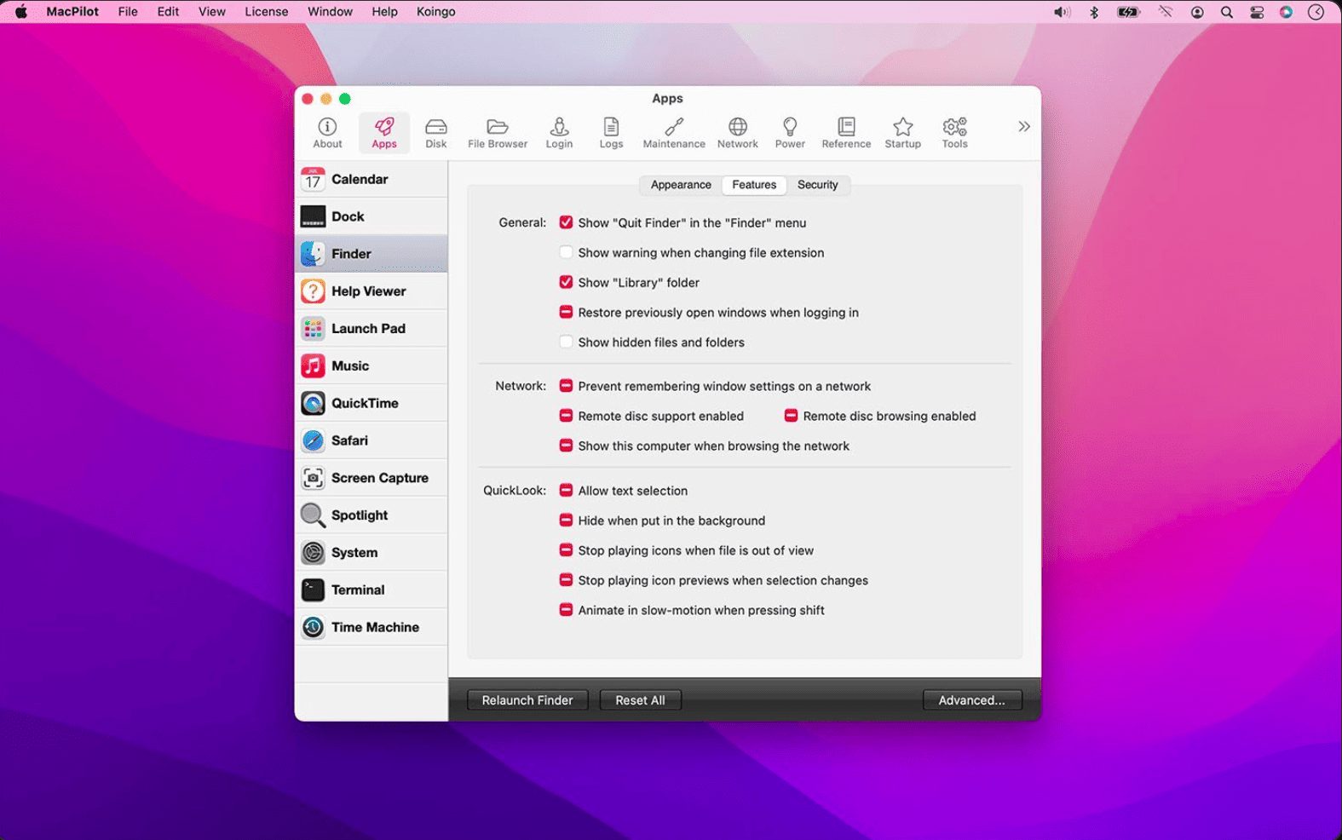Select Terminal in the apps sidebar
The image size is (1342, 840).
click(x=371, y=590)
